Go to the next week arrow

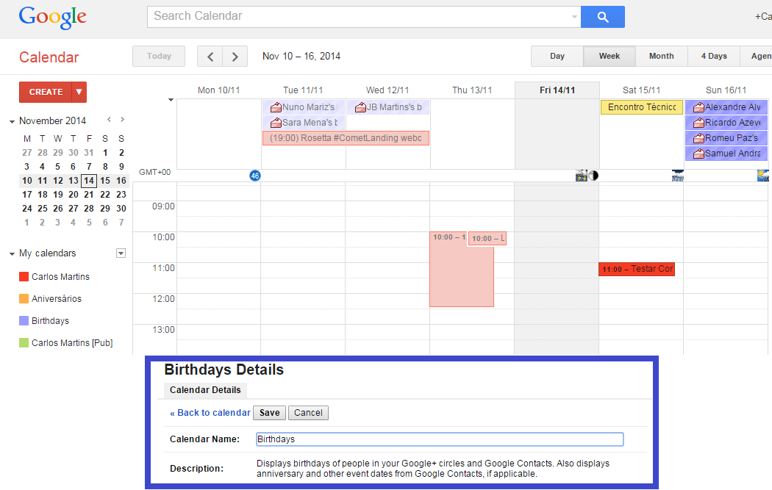pos(235,57)
